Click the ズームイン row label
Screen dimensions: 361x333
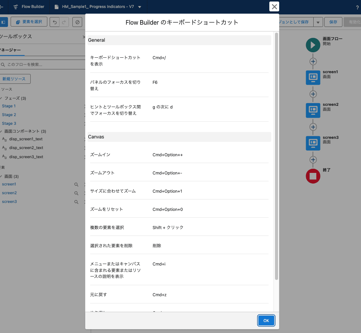tap(100, 155)
